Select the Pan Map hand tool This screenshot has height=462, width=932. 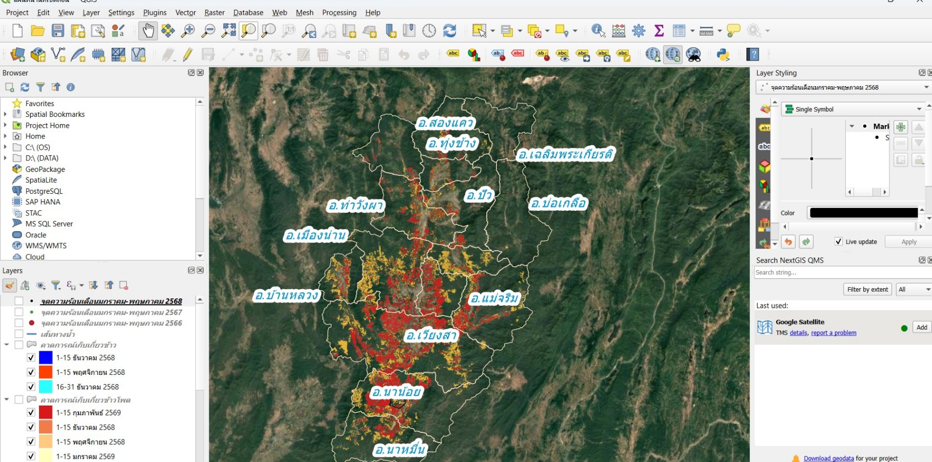point(148,31)
